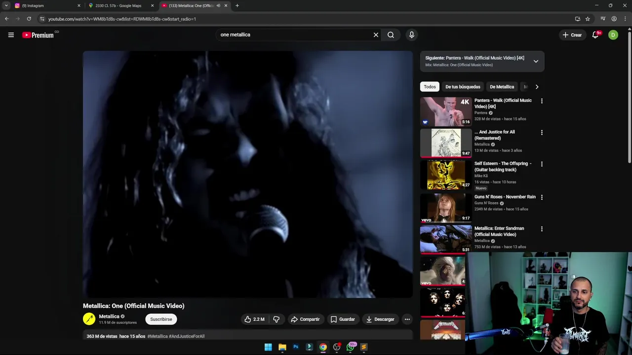Like the video with thumbs up
The width and height of the screenshot is (632, 355).
[254, 319]
